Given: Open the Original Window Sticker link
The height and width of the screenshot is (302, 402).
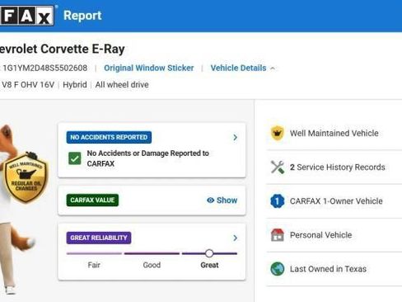Looking at the screenshot, I should pos(149,68).
